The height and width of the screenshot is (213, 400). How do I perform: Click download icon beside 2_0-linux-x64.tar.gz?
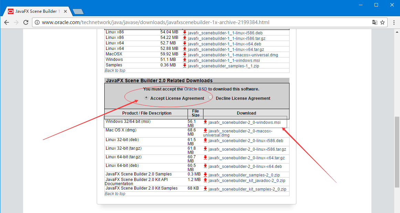(x=206, y=157)
